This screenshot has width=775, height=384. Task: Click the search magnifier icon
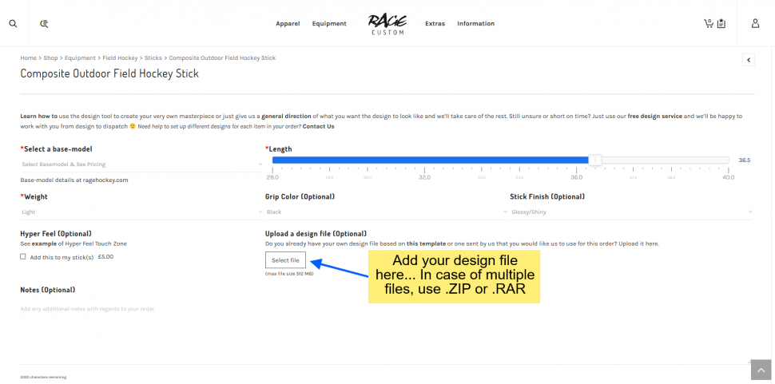[x=13, y=24]
